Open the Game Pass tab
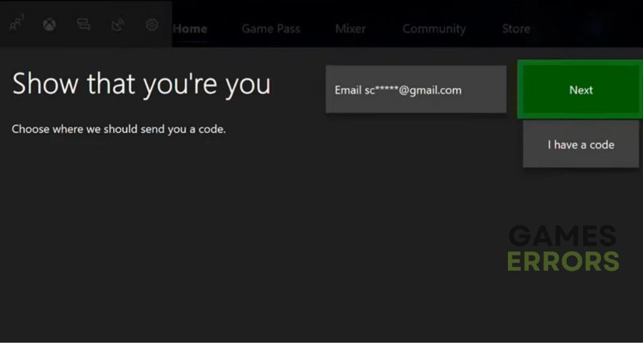The image size is (643, 357). (271, 29)
